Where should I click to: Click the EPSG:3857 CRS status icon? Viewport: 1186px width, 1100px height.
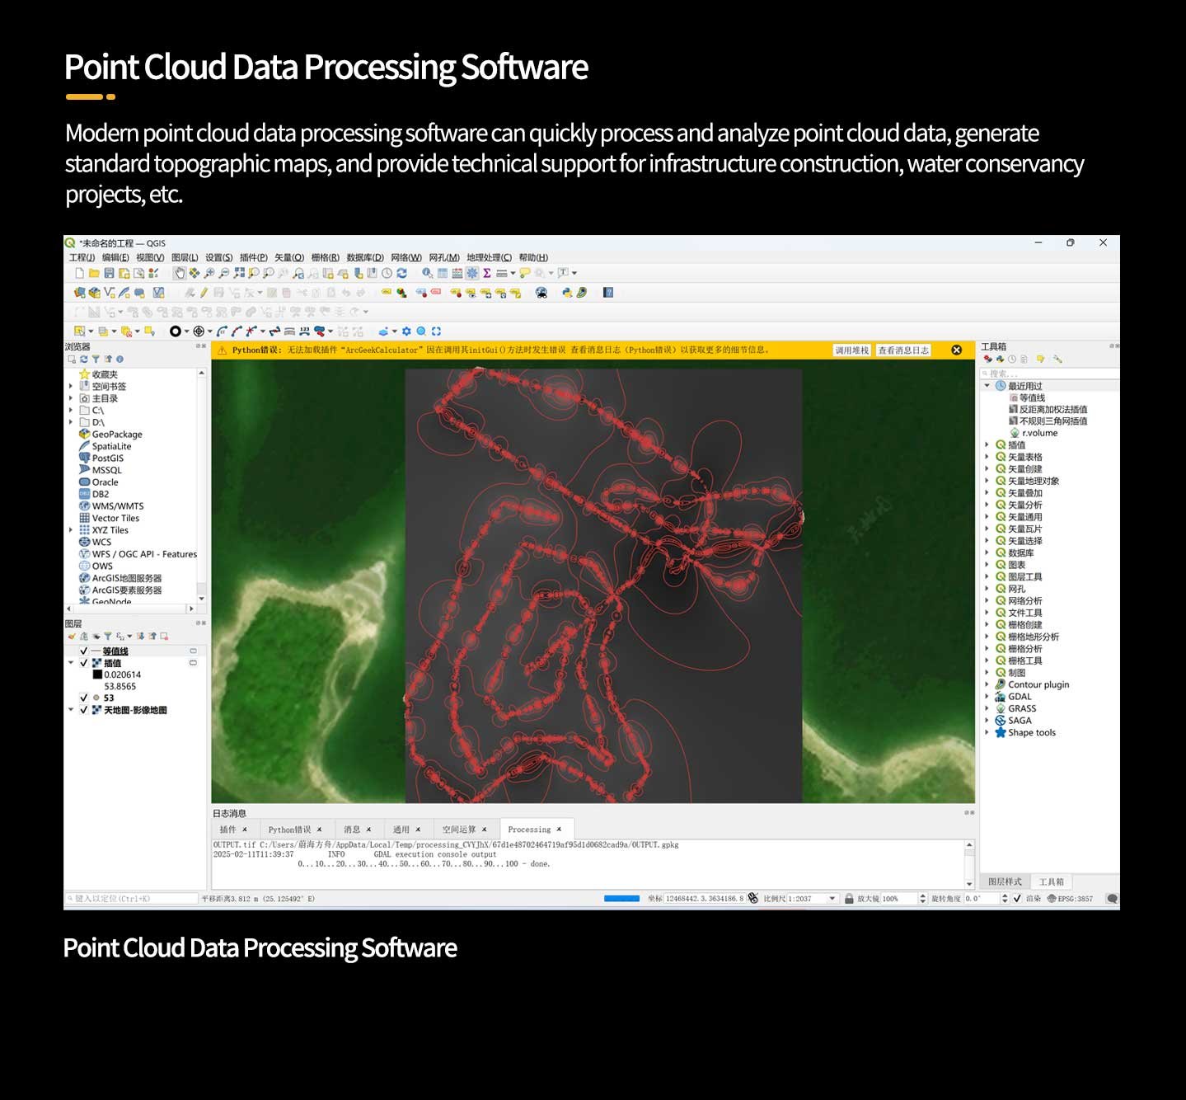point(1070,899)
